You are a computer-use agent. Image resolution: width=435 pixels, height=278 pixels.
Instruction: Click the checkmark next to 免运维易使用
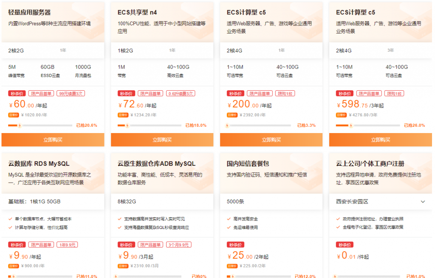point(229,228)
